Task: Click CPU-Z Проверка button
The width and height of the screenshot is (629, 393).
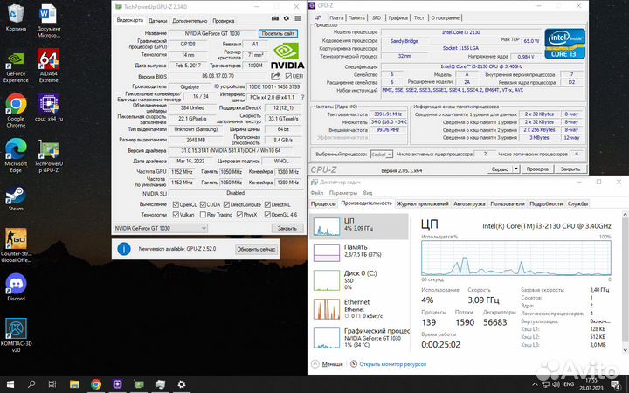Action: pos(537,169)
